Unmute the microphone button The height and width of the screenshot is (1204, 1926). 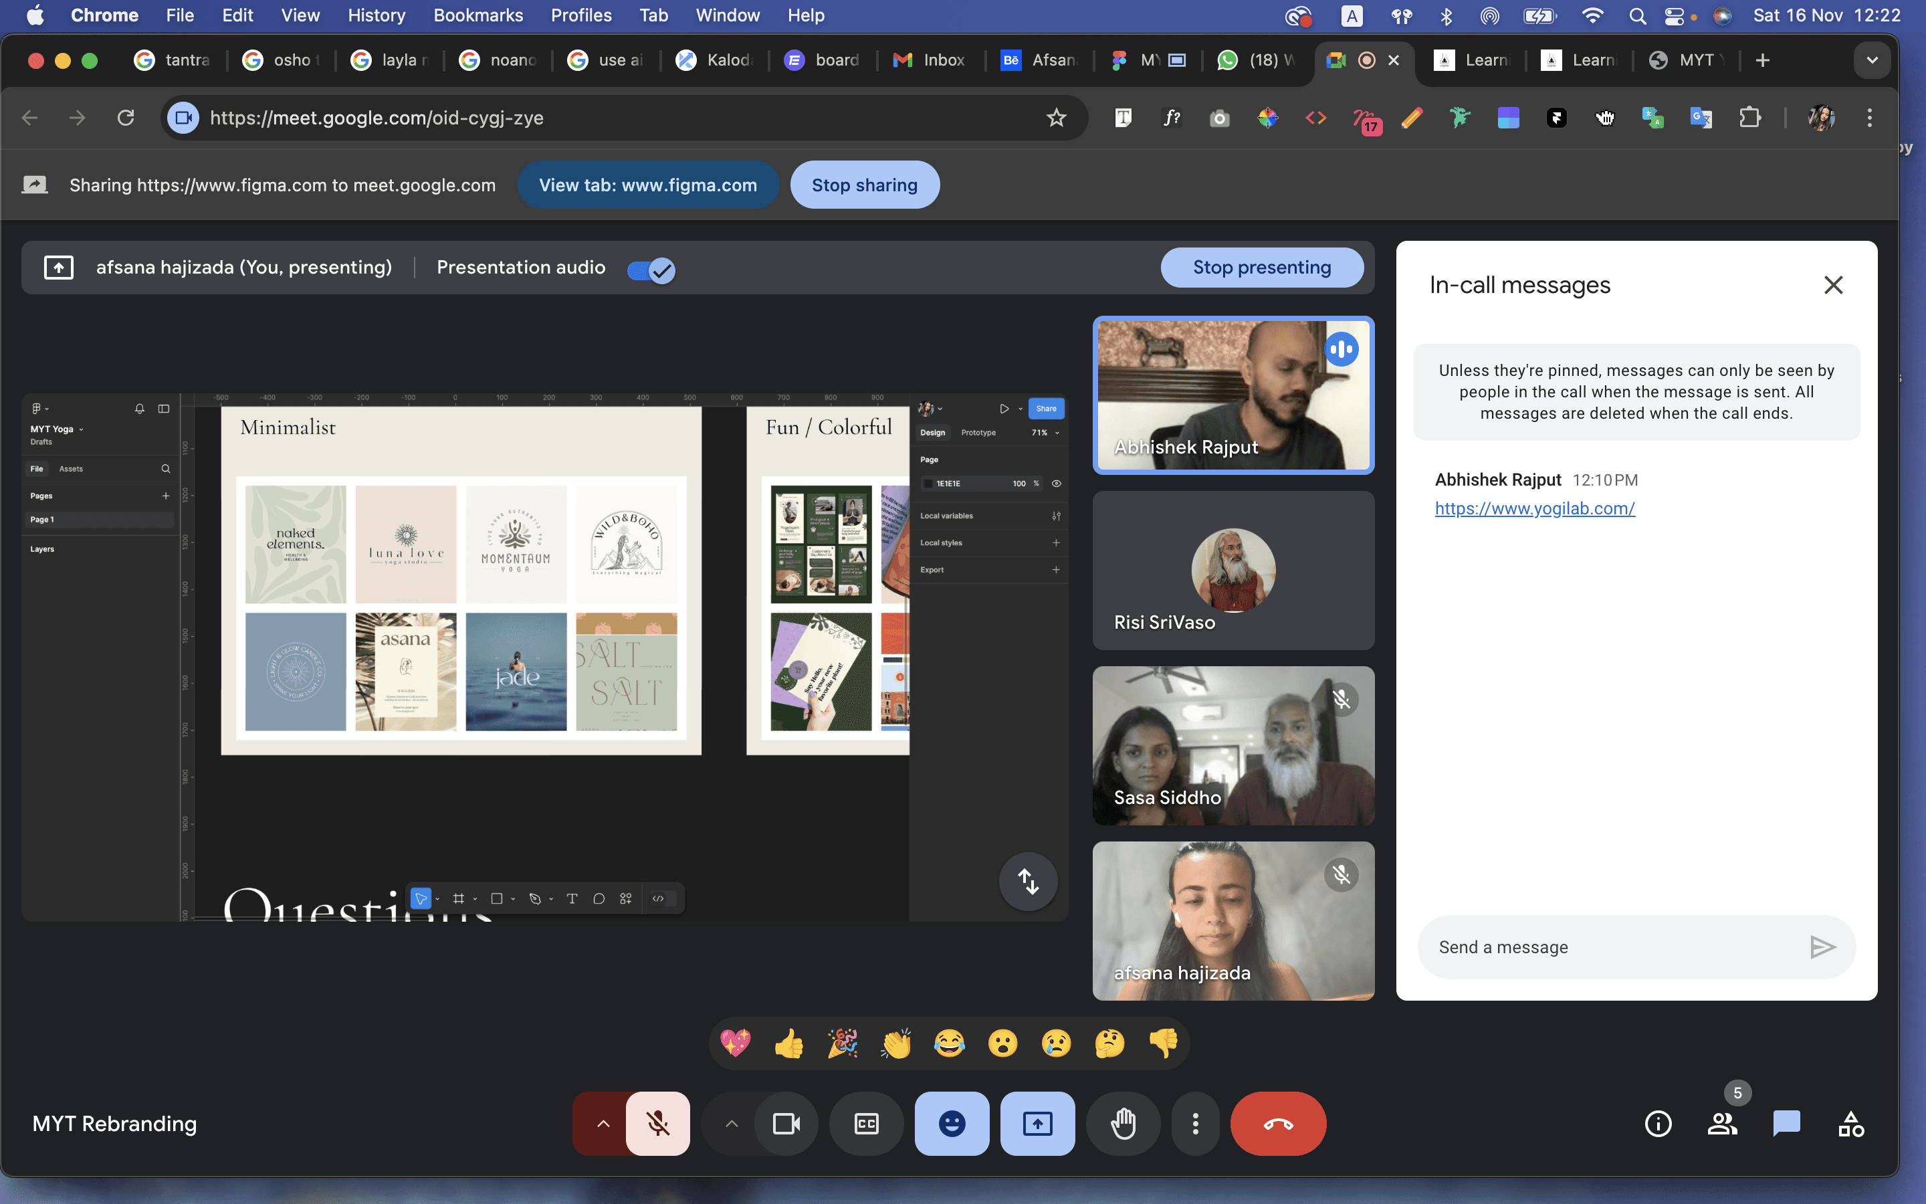tap(657, 1124)
